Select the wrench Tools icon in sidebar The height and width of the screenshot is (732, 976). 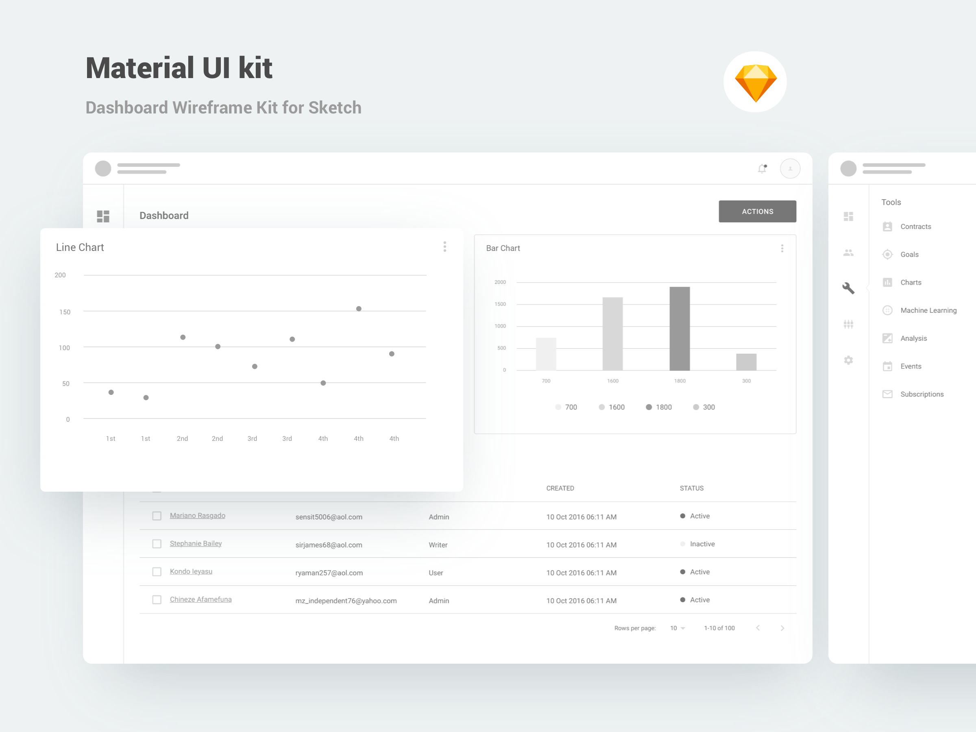click(848, 288)
